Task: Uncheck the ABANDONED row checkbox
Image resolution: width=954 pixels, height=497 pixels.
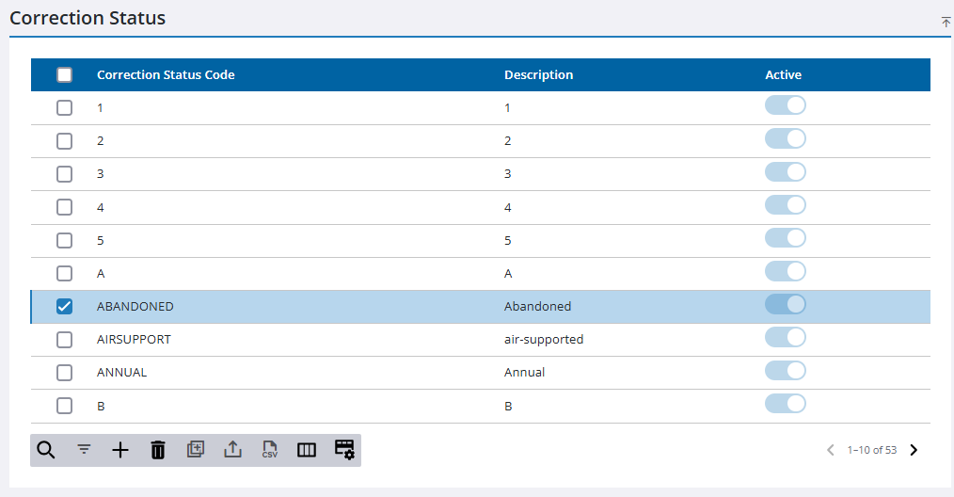Action: [64, 306]
